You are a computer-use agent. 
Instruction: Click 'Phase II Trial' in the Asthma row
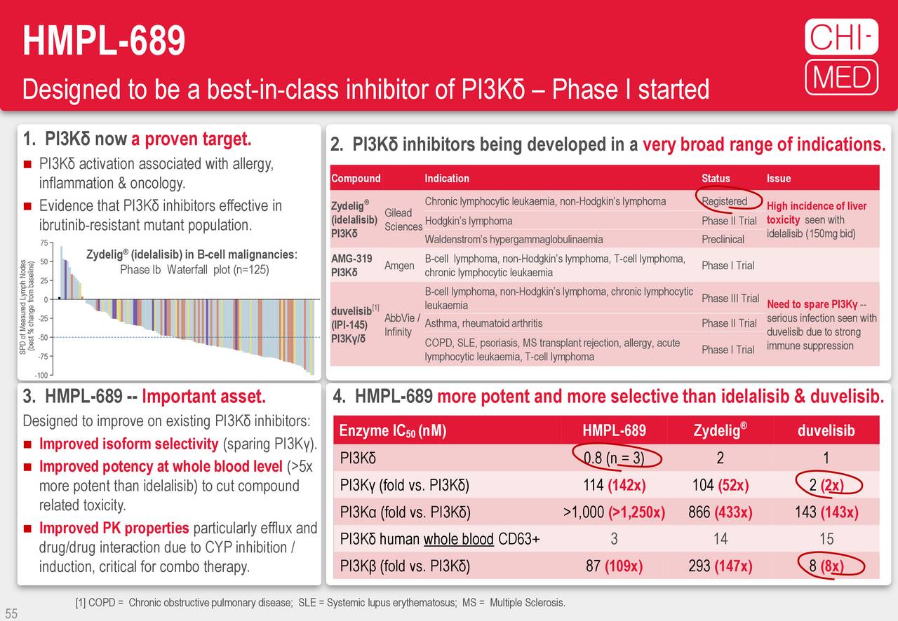click(729, 323)
